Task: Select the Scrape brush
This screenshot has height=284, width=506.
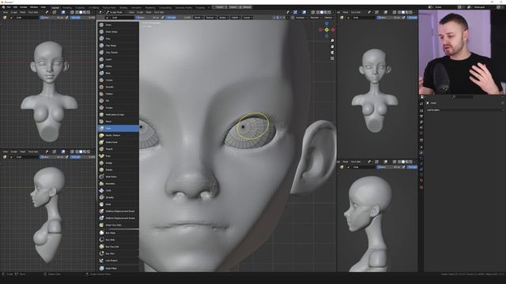Action: pyautogui.click(x=118, y=108)
